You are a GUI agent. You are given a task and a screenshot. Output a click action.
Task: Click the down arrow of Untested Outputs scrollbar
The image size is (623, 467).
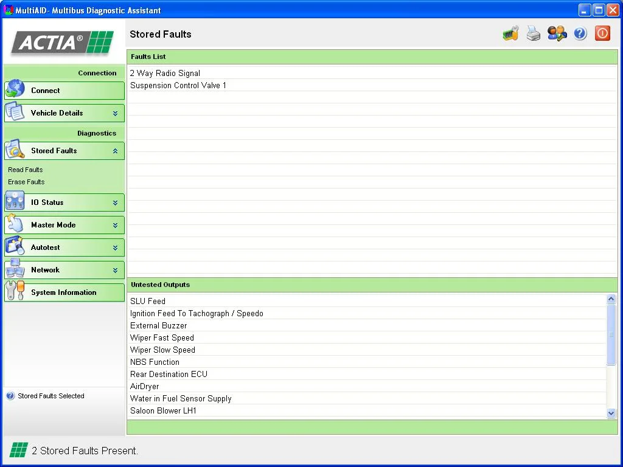tap(611, 413)
